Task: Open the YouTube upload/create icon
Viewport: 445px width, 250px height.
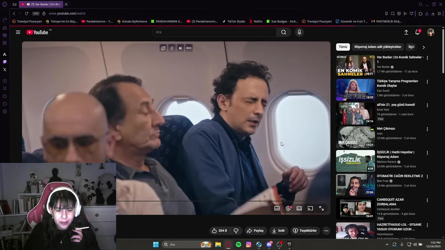Action: pos(406,32)
